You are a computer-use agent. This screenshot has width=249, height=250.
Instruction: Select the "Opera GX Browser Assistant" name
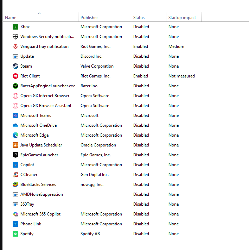point(46,106)
